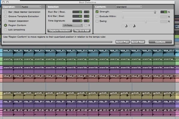Toggle the triplet 3 checkbox

(x=86, y=25)
